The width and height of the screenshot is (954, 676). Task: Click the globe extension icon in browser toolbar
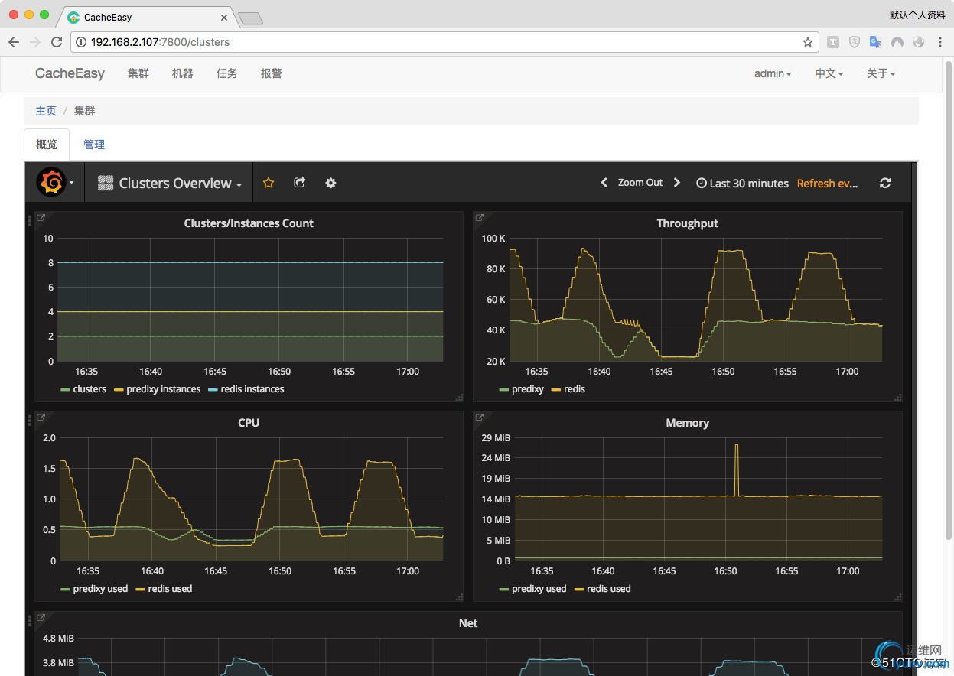tap(919, 42)
